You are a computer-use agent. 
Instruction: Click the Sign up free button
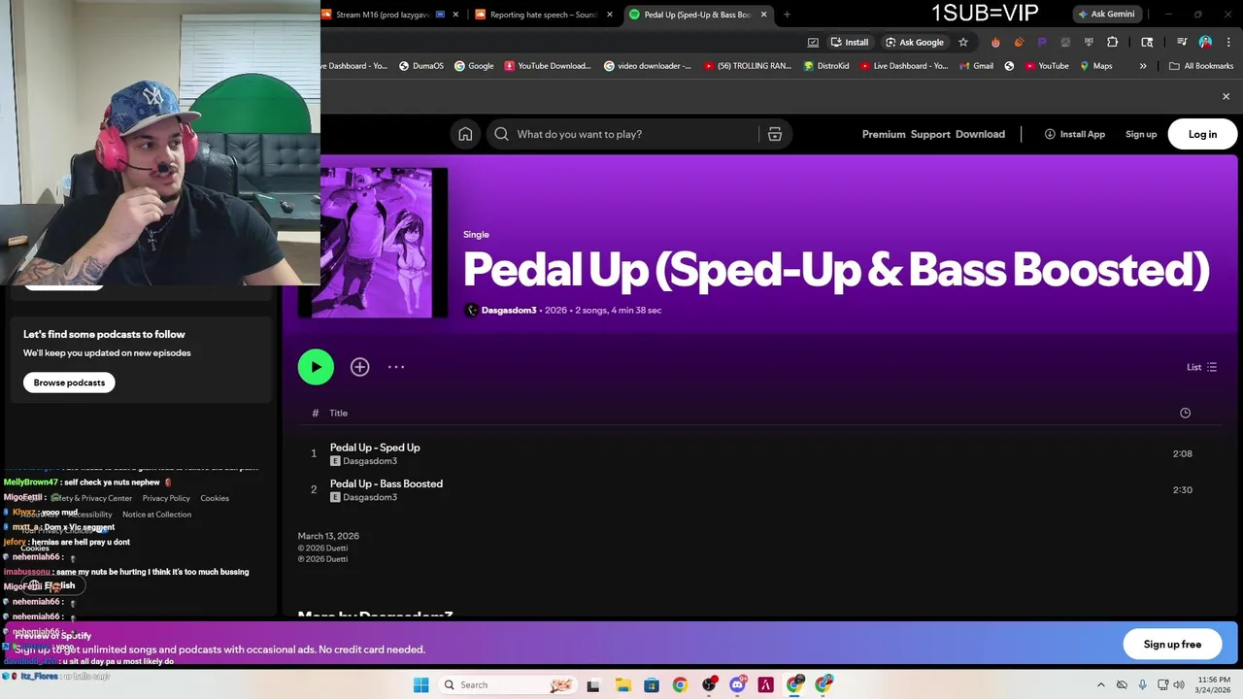(1172, 645)
